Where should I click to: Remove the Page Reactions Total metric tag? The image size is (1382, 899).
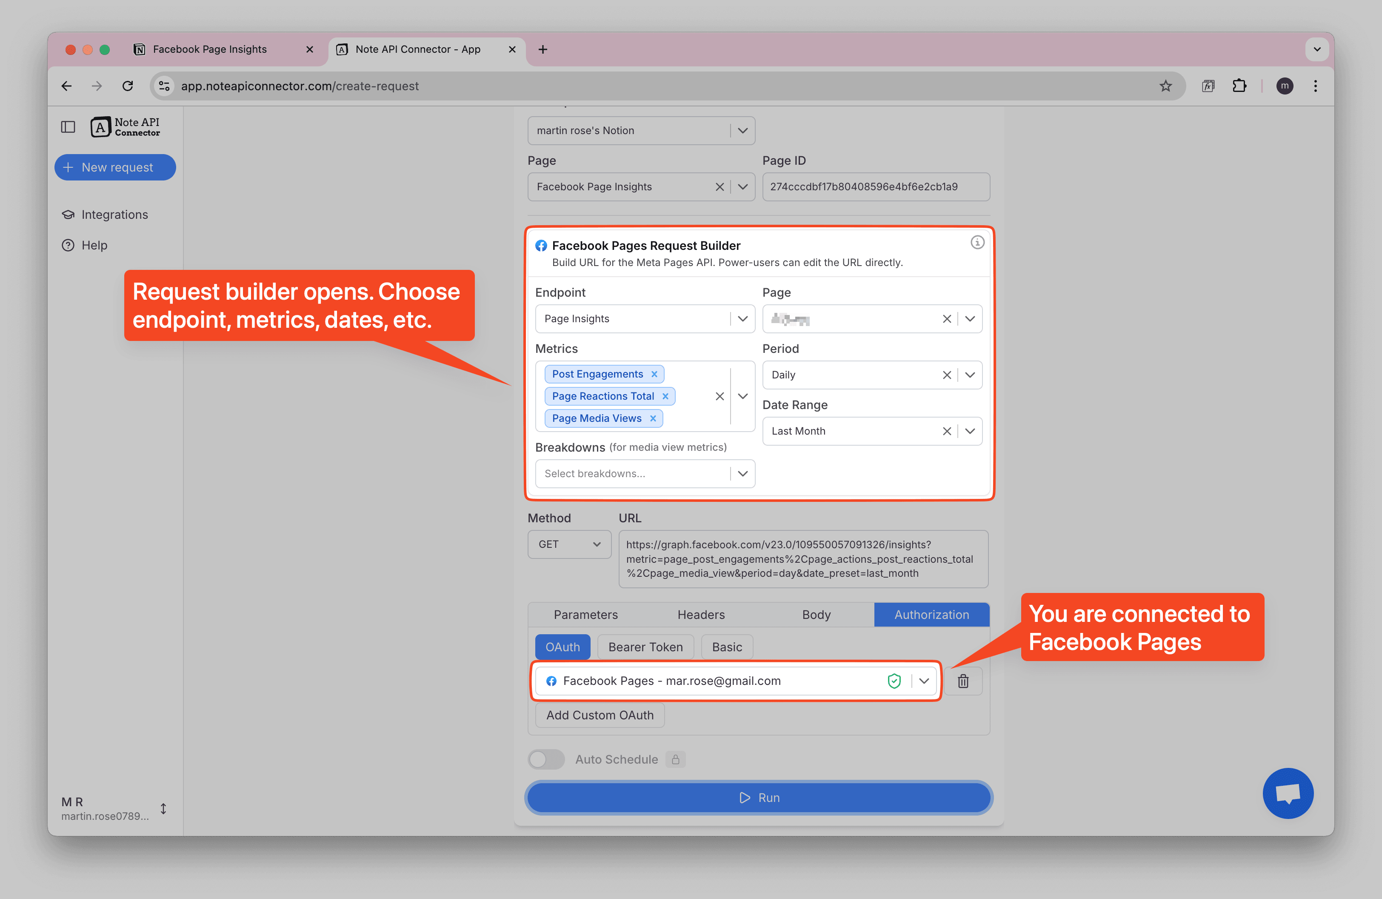tap(665, 396)
